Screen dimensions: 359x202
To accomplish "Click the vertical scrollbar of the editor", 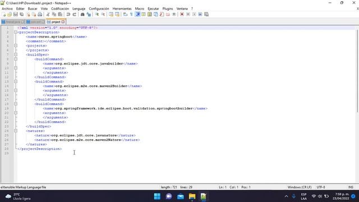I will point(357,71).
